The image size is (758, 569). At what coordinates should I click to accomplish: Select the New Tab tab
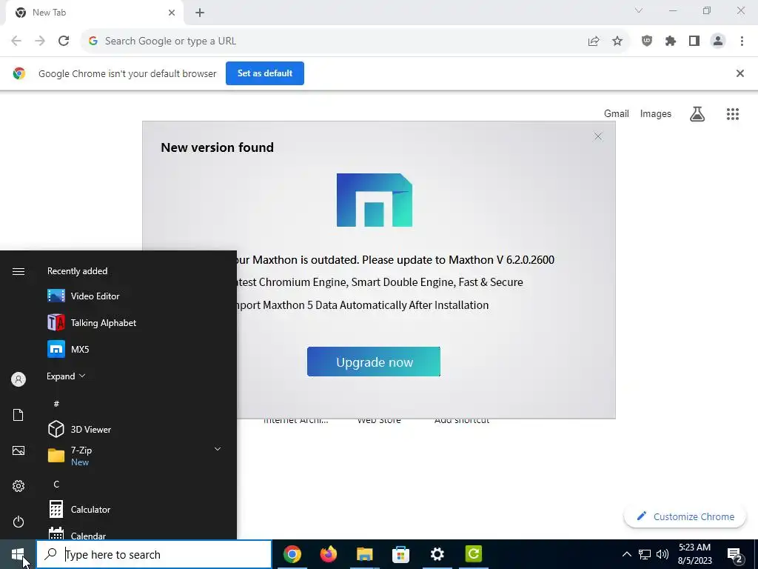tap(94, 13)
